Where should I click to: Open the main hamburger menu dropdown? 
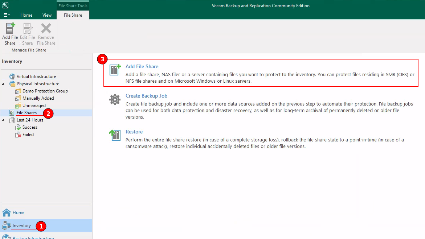[7, 15]
